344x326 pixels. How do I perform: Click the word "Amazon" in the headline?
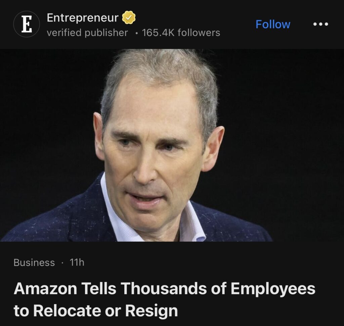(45, 288)
